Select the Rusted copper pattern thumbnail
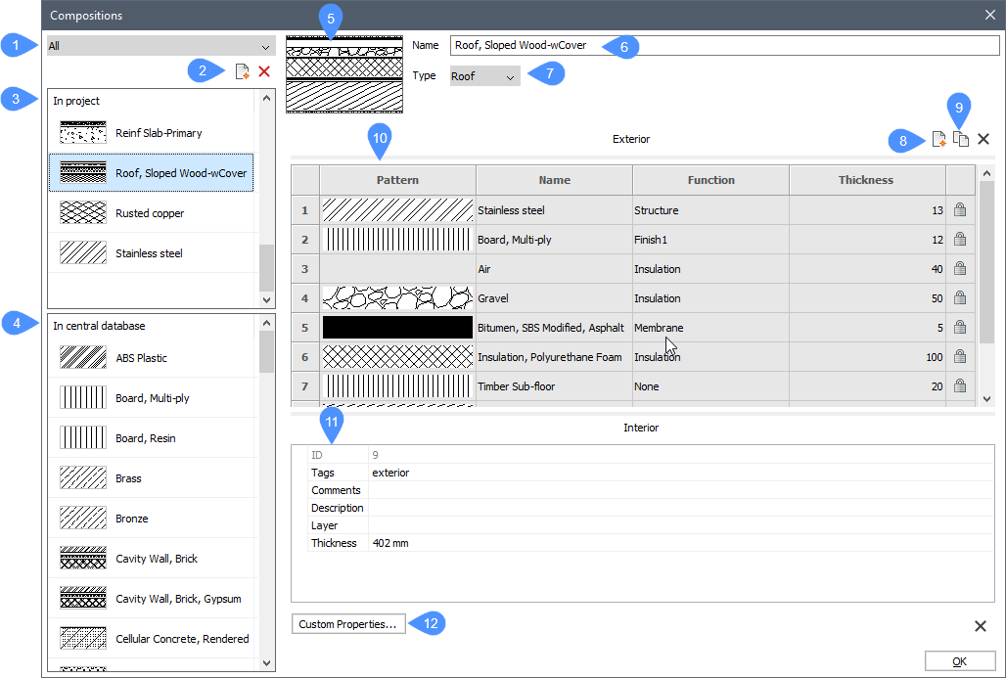The height and width of the screenshot is (678, 1006). [83, 213]
